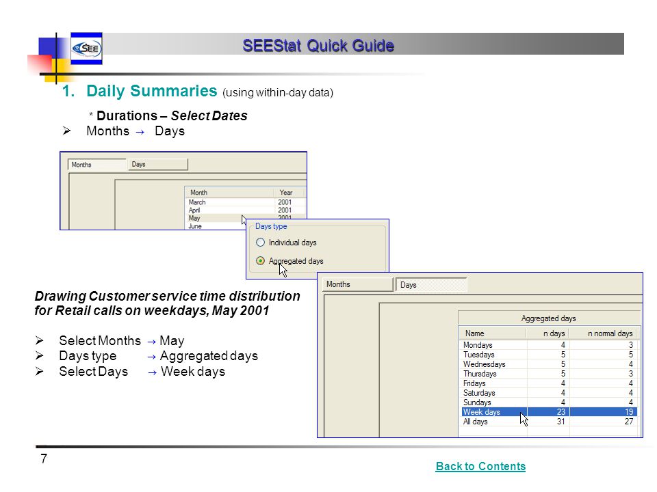Click the Aggregated days table title
Viewport: 657px width, 492px height.
click(548, 318)
